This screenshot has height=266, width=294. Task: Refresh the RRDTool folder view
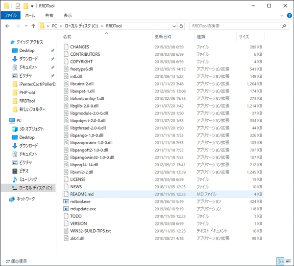[181, 26]
